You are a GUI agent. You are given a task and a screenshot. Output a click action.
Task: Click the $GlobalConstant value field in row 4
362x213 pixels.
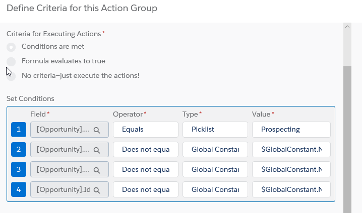pyautogui.click(x=291, y=190)
